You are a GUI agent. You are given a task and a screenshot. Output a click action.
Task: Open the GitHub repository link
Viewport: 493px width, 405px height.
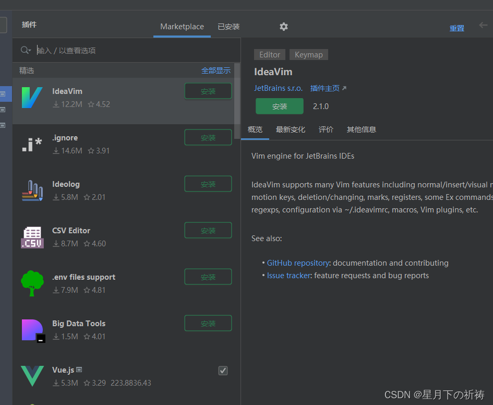(298, 263)
